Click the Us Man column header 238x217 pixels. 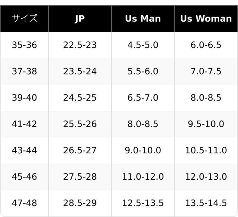tap(143, 19)
